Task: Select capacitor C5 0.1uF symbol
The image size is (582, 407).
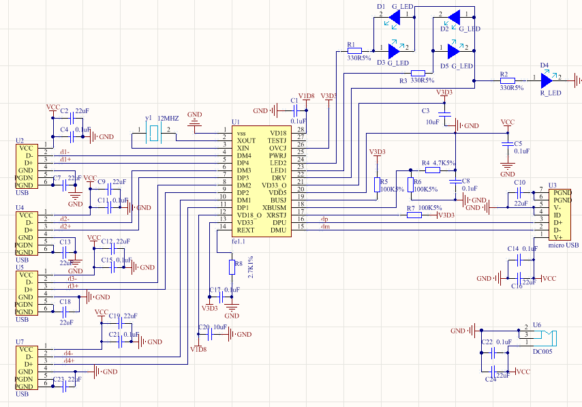Action: coord(508,144)
